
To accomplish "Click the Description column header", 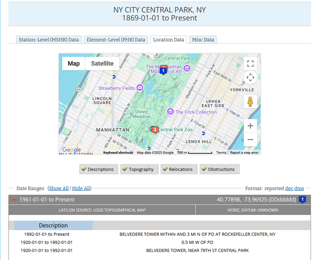I will click(53, 225).
